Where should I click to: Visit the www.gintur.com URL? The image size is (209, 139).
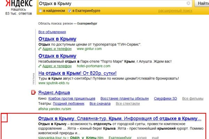tap(89, 49)
